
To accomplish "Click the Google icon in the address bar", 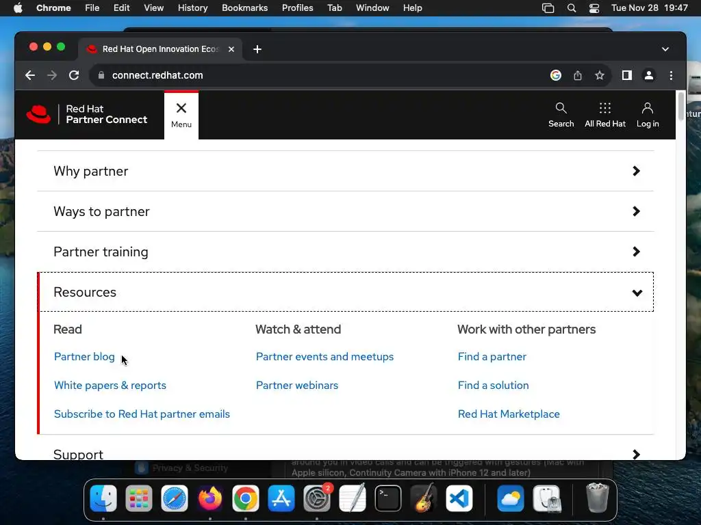I will click(x=555, y=75).
